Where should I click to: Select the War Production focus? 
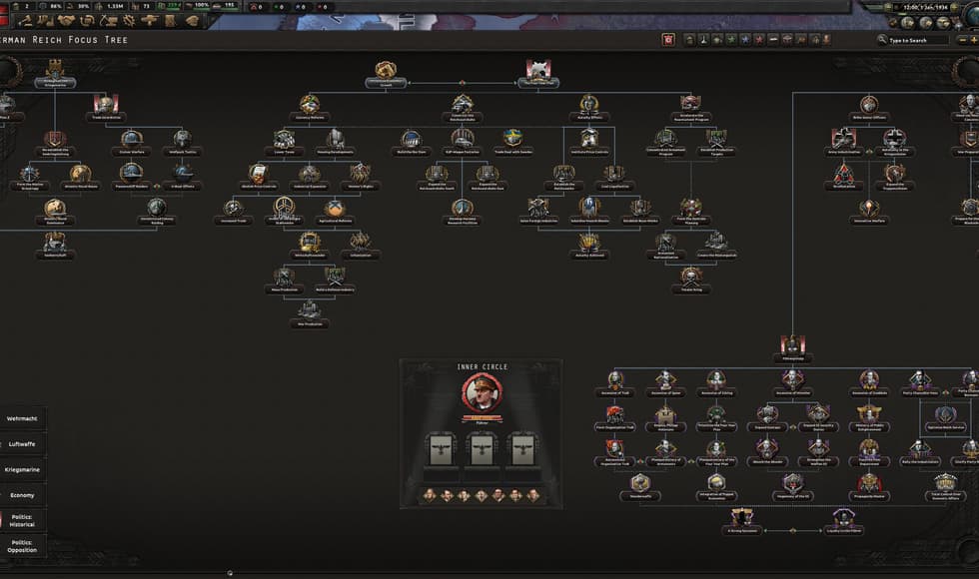[310, 315]
